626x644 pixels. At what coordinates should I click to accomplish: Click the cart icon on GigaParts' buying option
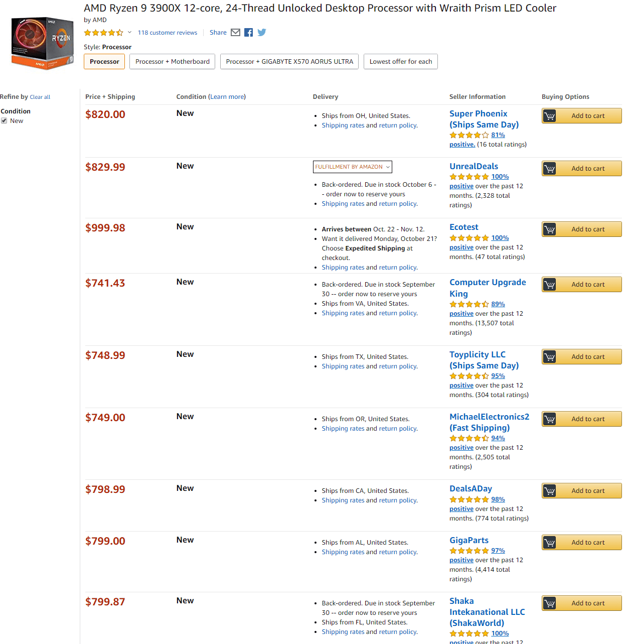click(x=549, y=542)
